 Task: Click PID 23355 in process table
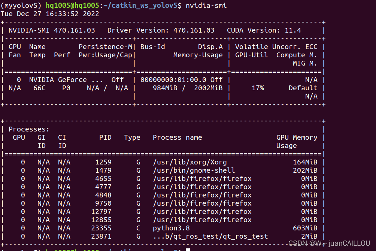tap(101, 228)
